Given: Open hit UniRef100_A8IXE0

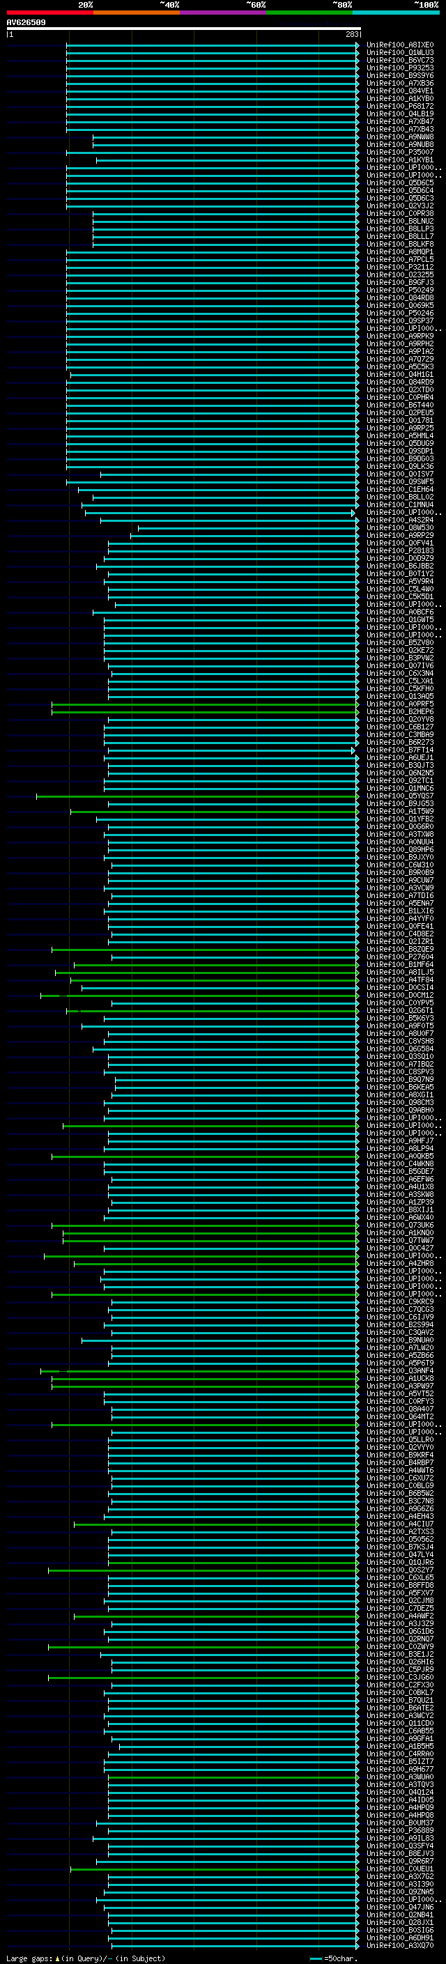Looking at the screenshot, I should point(400,45).
